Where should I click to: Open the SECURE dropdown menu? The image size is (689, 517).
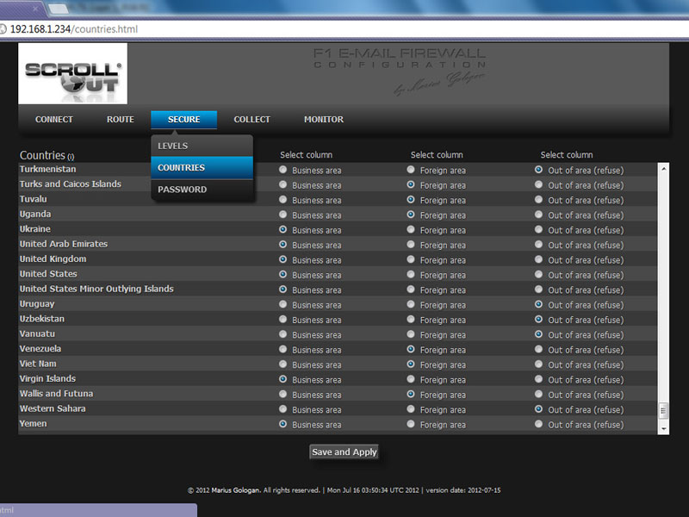click(x=183, y=120)
